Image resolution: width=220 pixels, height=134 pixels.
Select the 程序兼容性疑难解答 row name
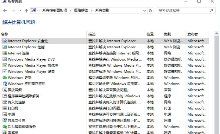coord(23,96)
